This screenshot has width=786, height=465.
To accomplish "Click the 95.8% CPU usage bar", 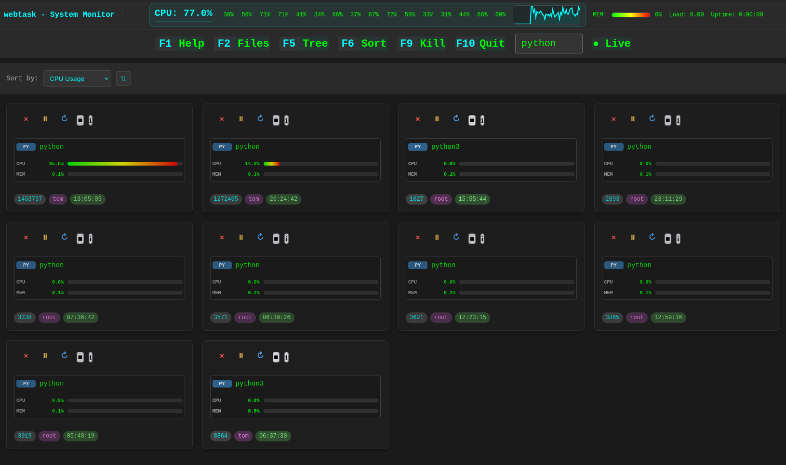I will (125, 164).
